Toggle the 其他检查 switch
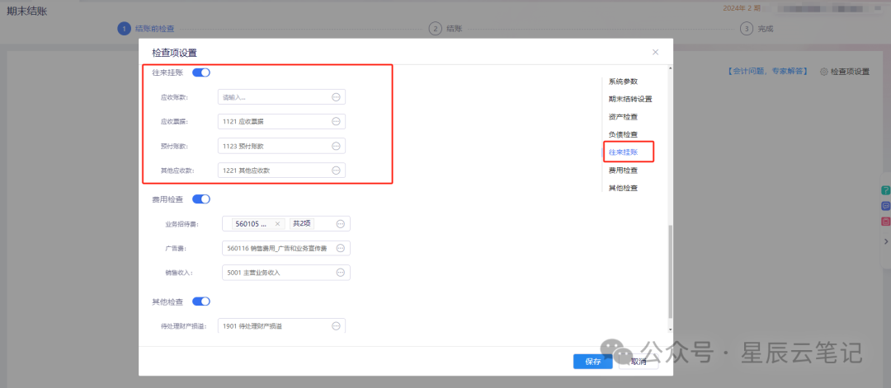Screen dimensions: 891x388 coord(201,302)
